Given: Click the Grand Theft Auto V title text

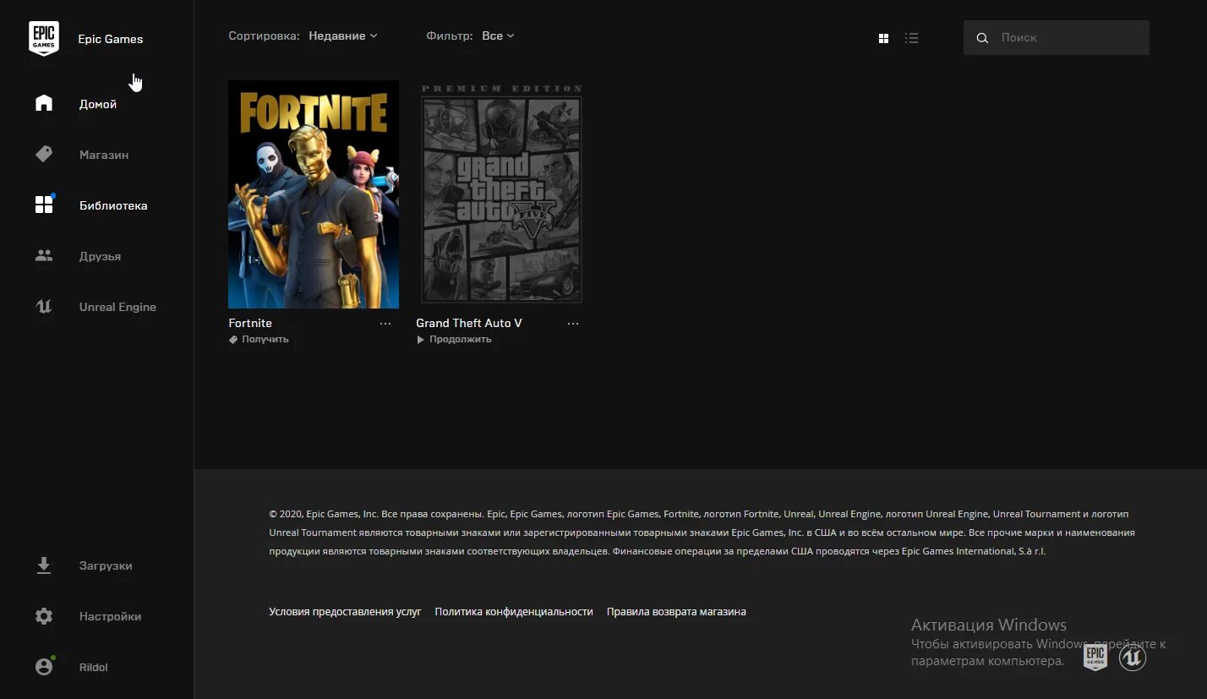Looking at the screenshot, I should (x=469, y=323).
